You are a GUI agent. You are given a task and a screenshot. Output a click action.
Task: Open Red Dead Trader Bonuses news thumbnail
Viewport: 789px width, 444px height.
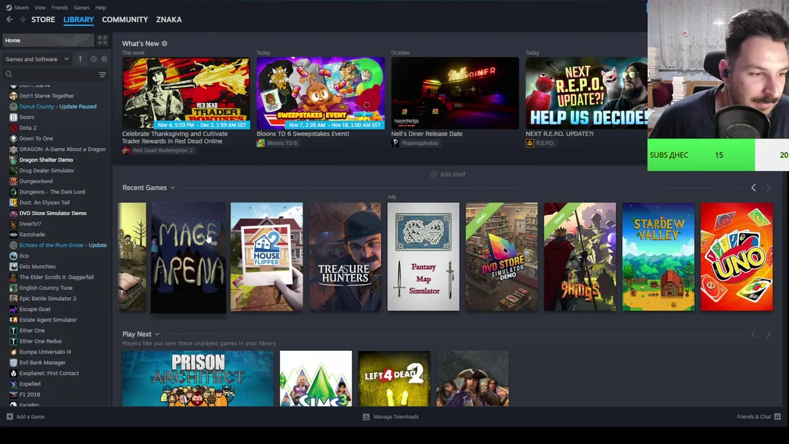point(186,93)
